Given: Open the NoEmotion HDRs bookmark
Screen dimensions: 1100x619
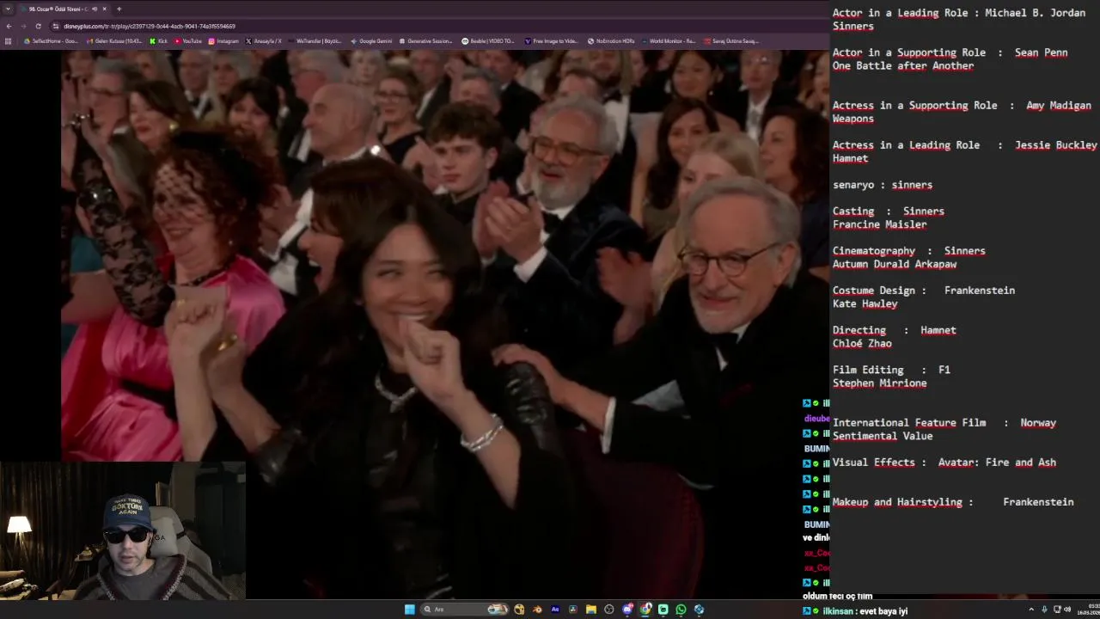Looking at the screenshot, I should coord(611,40).
